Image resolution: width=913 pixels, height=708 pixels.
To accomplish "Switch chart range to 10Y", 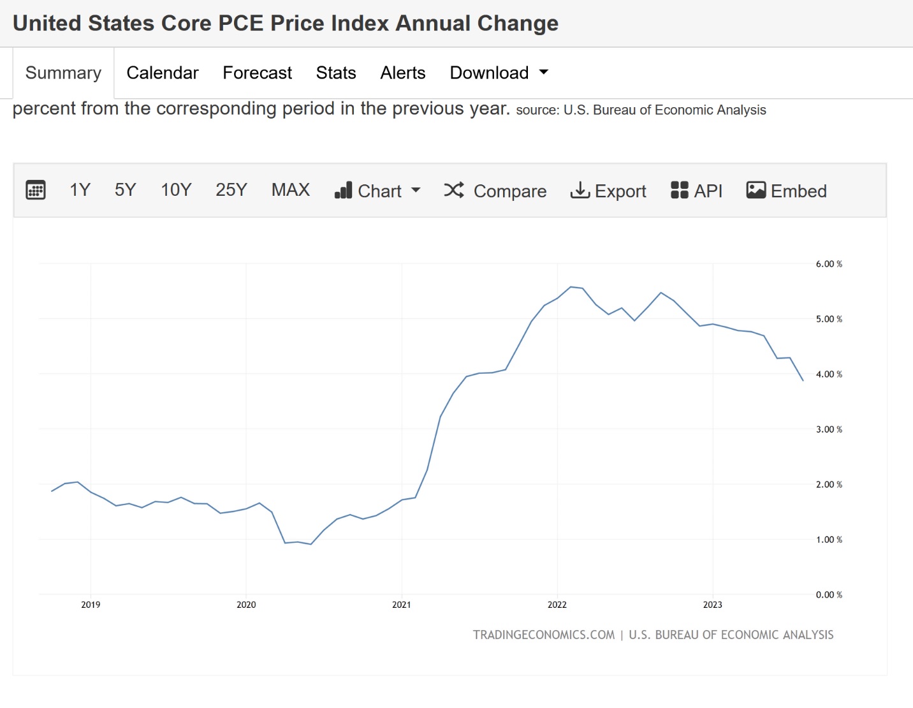I will (176, 190).
